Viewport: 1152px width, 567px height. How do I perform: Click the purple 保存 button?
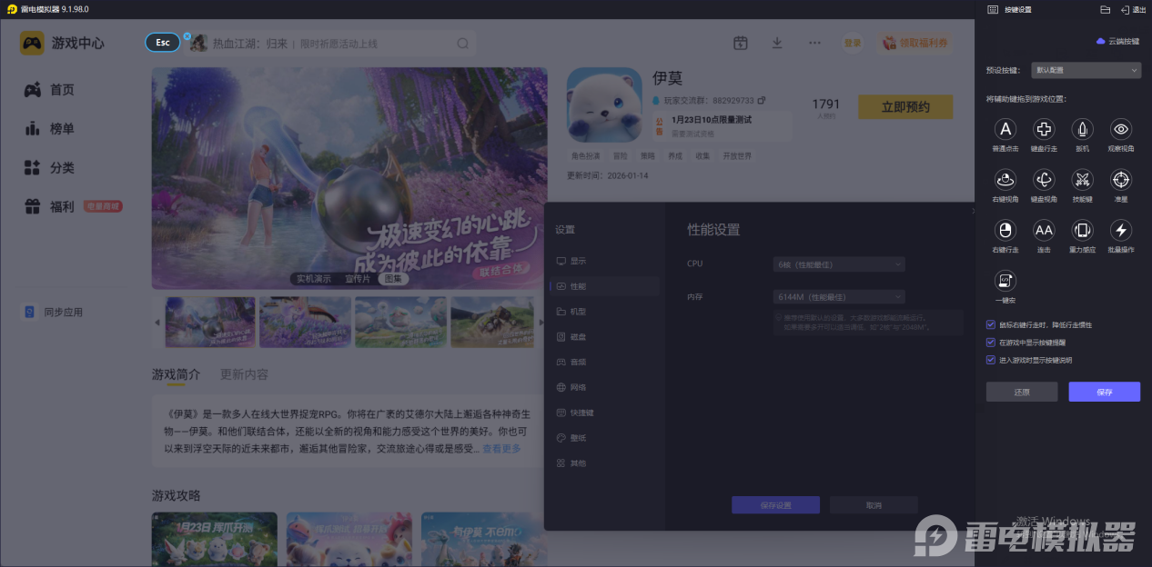[1104, 392]
